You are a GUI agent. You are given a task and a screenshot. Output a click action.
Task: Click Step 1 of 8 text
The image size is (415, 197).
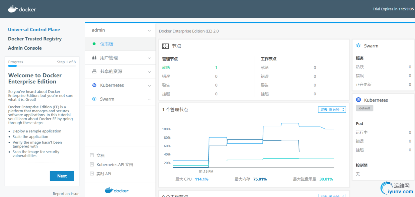coord(66,62)
